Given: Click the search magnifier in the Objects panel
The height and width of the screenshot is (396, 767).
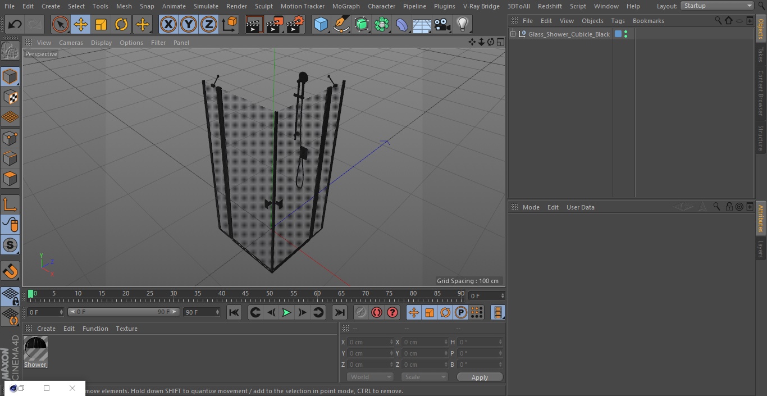Looking at the screenshot, I should (718, 20).
